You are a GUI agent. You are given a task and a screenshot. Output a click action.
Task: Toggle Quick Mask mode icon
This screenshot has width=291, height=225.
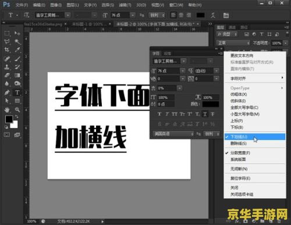[x=7, y=134]
